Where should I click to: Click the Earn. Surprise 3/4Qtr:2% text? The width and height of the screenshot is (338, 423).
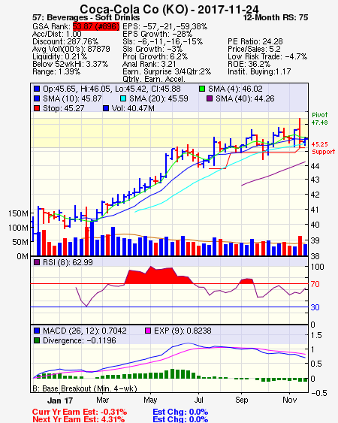coord(167,72)
